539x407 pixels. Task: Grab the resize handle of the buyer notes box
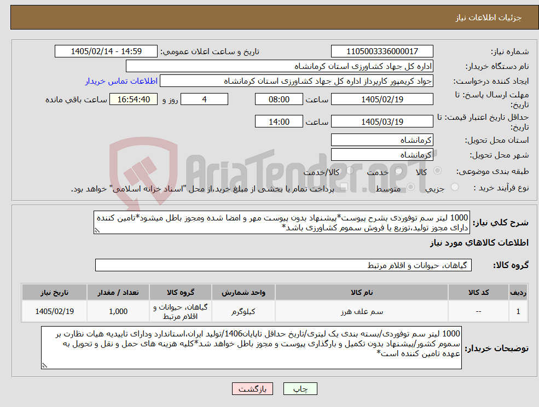(44, 366)
